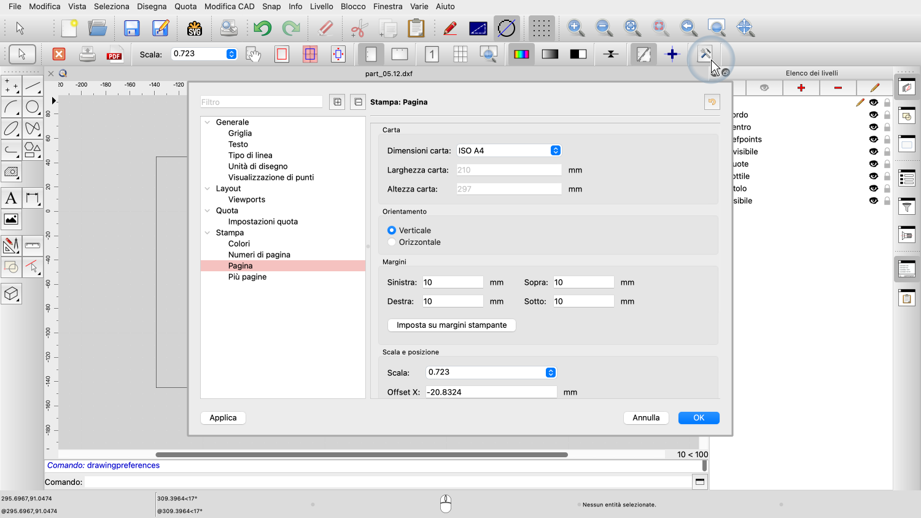The width and height of the screenshot is (921, 518).
Task: Click the Save file icon
Action: click(x=131, y=28)
